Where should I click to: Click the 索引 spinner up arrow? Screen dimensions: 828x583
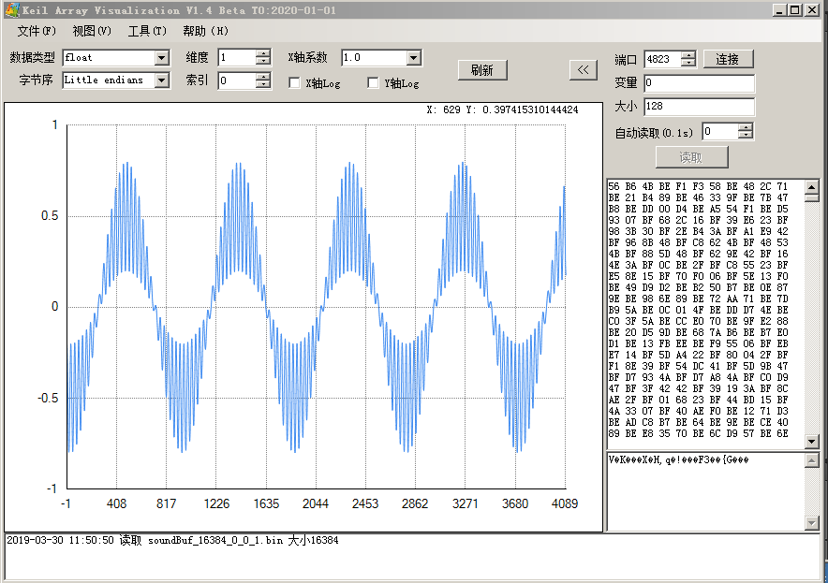[x=261, y=77]
